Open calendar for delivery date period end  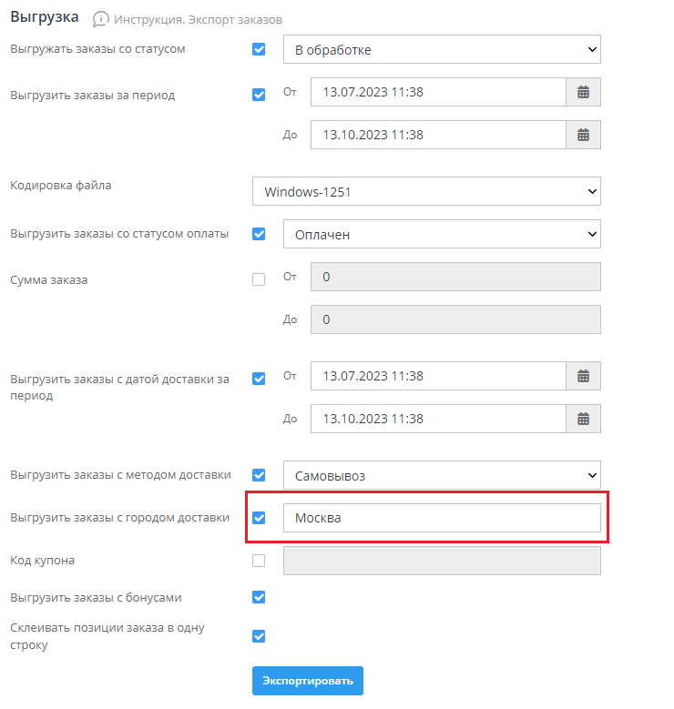tap(584, 419)
